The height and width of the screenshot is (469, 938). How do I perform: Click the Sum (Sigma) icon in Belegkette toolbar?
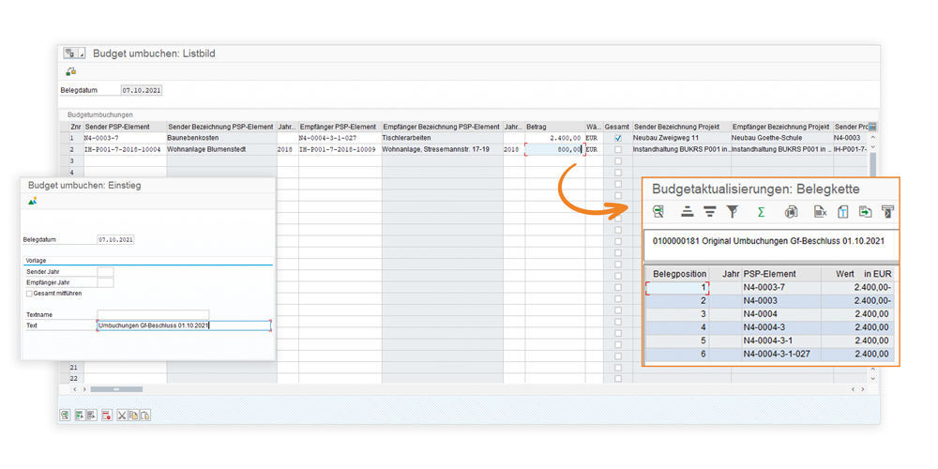(761, 212)
